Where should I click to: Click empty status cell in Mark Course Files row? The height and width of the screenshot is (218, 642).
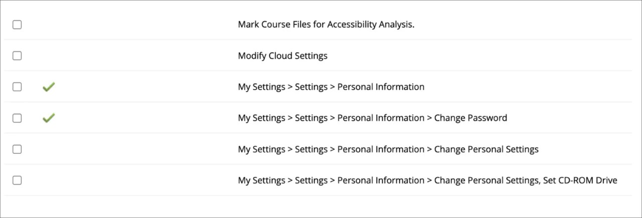coord(49,25)
